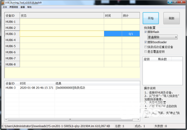Click the 刷新 refresh button
The width and height of the screenshot is (187, 130).
172,18
